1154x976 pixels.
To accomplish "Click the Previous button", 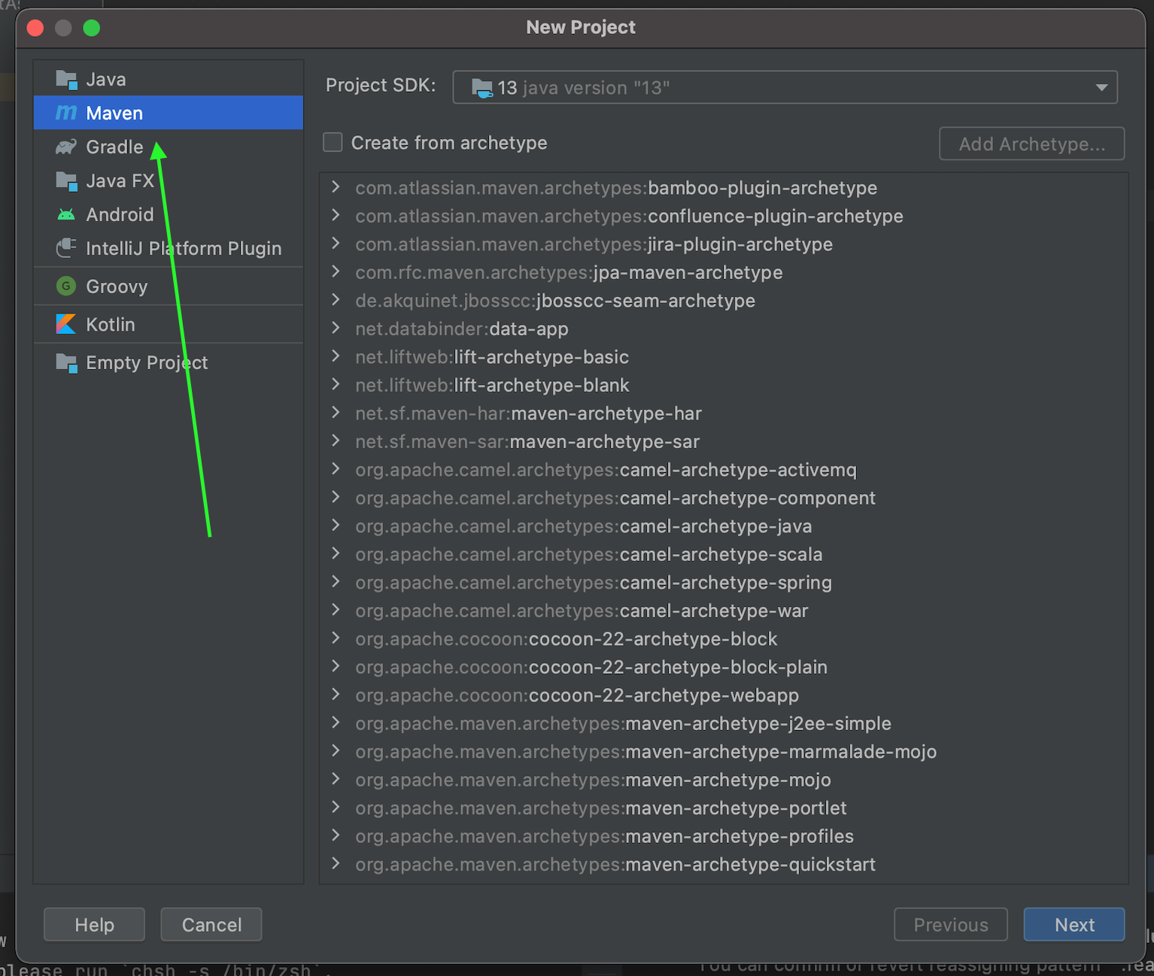I will pos(951,924).
